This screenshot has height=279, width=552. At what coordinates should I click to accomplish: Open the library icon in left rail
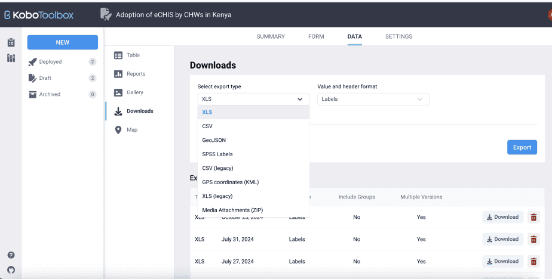pyautogui.click(x=11, y=58)
